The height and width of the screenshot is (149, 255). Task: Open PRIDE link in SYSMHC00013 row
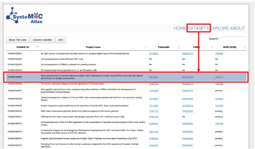pyautogui.click(x=187, y=132)
